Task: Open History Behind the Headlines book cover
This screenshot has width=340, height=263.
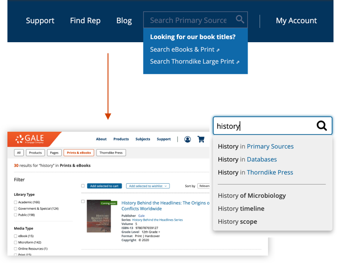Action: point(99,216)
